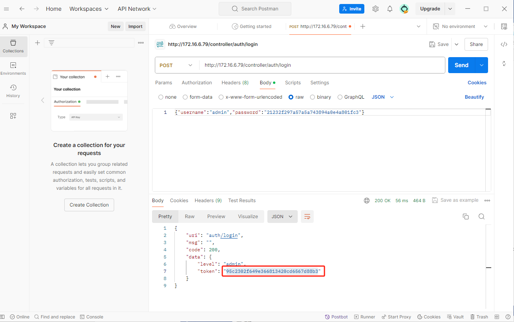Open network information globe icon
The image size is (514, 322).
tap(367, 201)
